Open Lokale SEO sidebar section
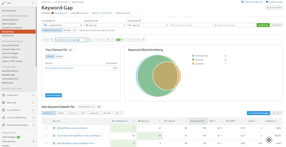286x147 pixels. coord(18,95)
